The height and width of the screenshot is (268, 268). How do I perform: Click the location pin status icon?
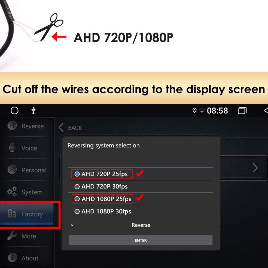194,111
